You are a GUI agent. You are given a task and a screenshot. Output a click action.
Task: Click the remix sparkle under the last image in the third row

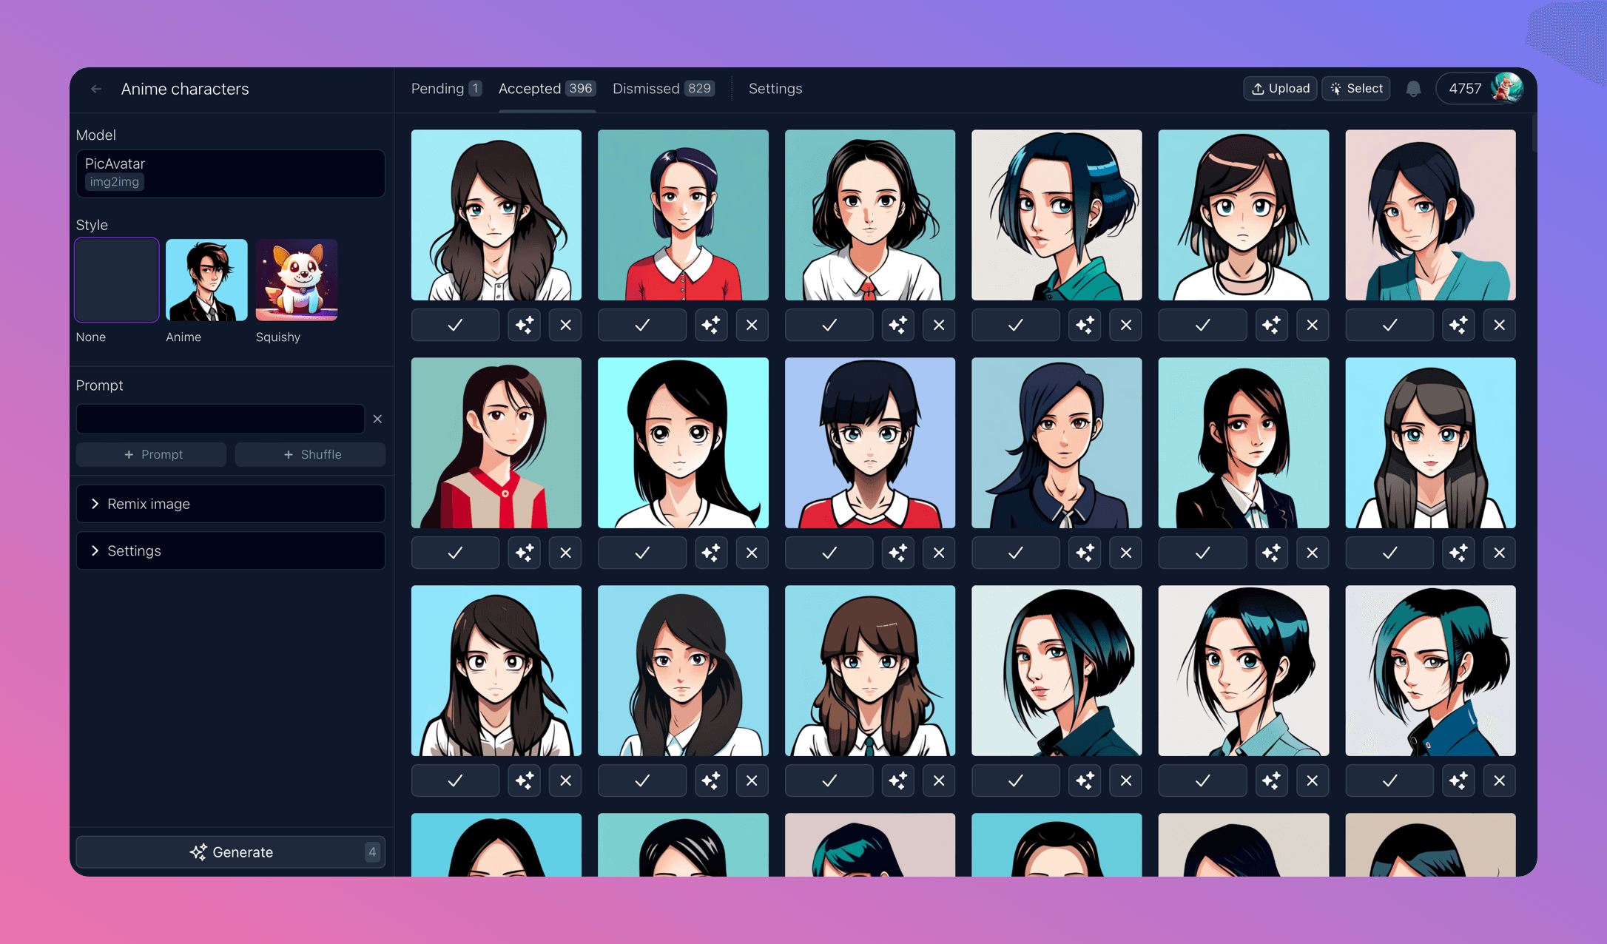point(1458,781)
